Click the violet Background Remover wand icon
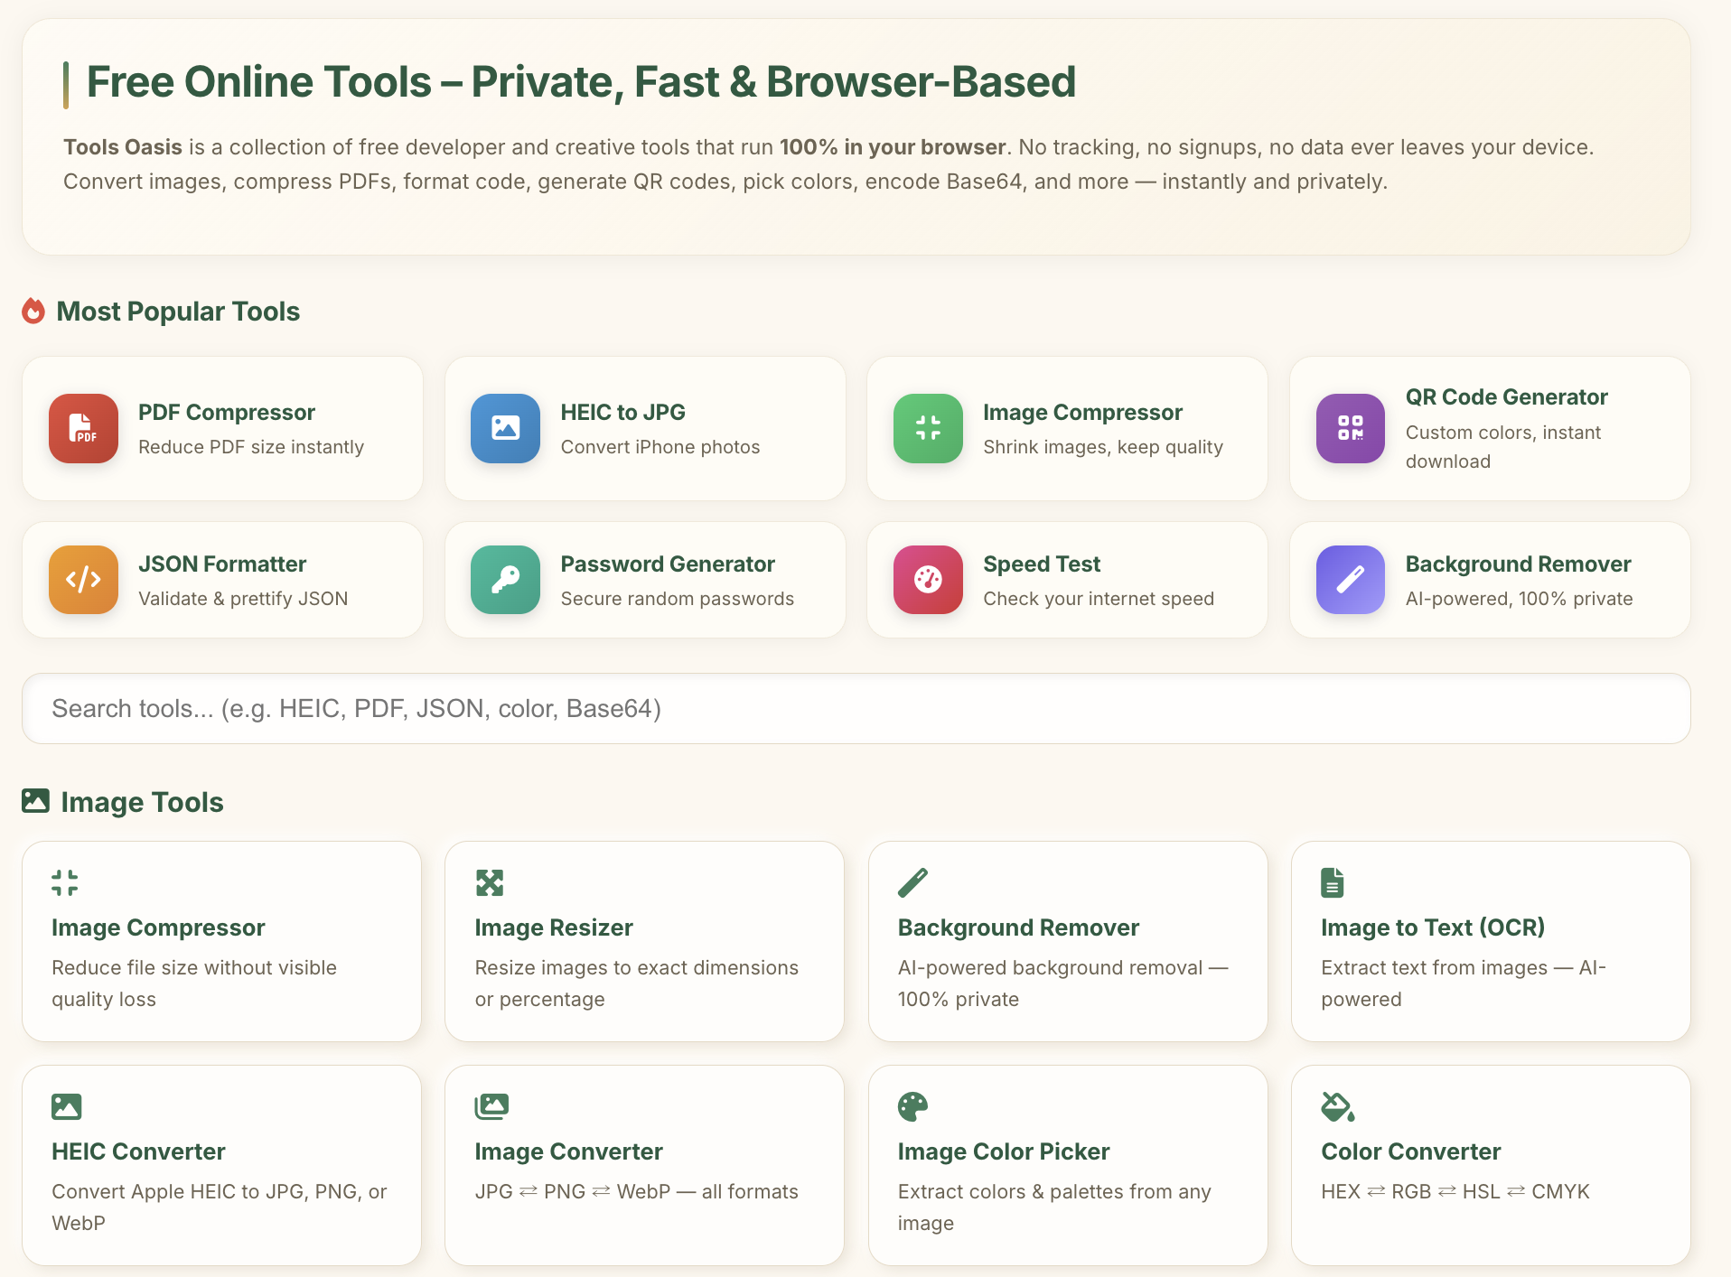Image resolution: width=1731 pixels, height=1277 pixels. pyautogui.click(x=1351, y=580)
